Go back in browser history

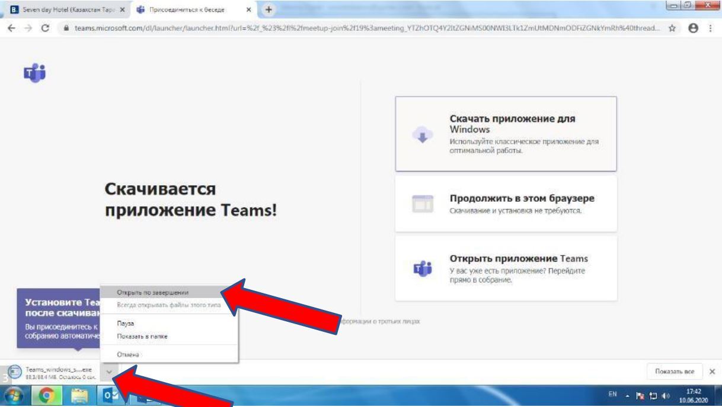pyautogui.click(x=12, y=28)
